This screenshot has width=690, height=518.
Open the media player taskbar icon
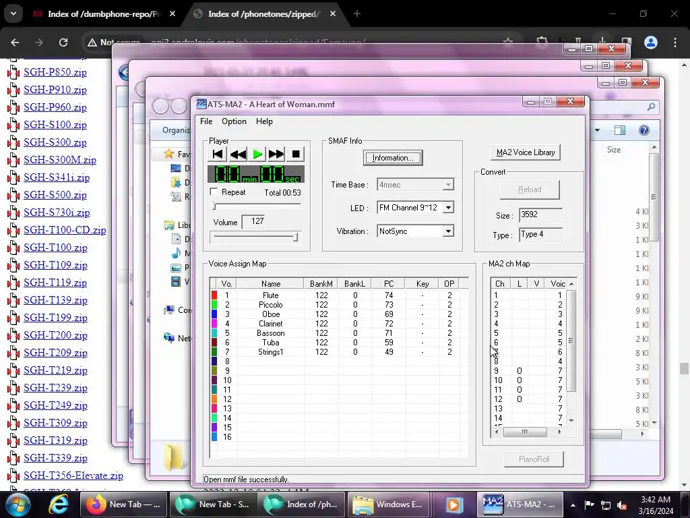(x=454, y=505)
